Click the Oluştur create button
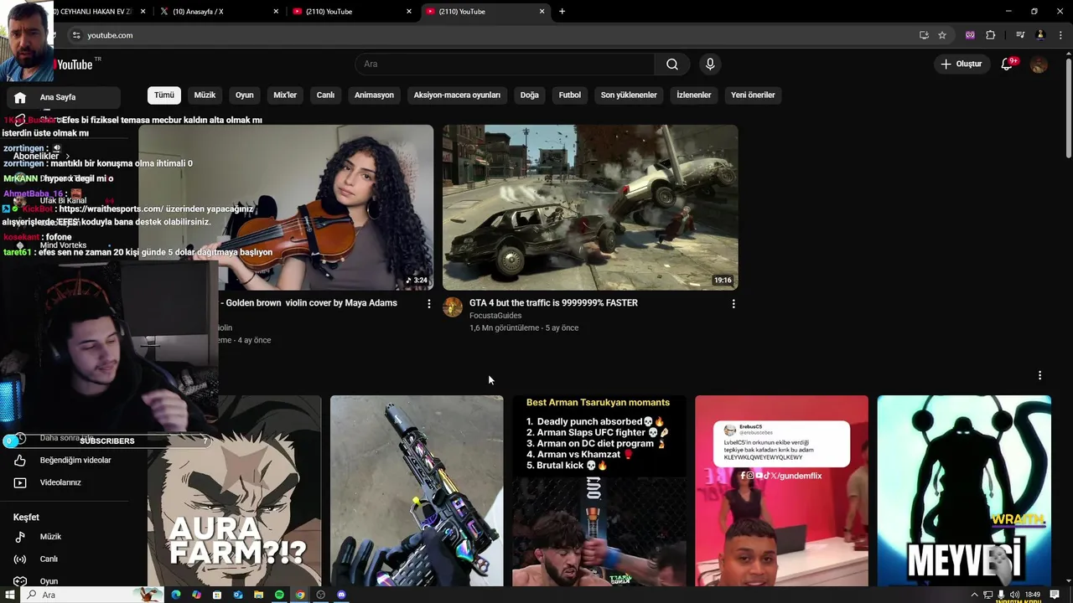This screenshot has height=603, width=1073. pyautogui.click(x=961, y=64)
